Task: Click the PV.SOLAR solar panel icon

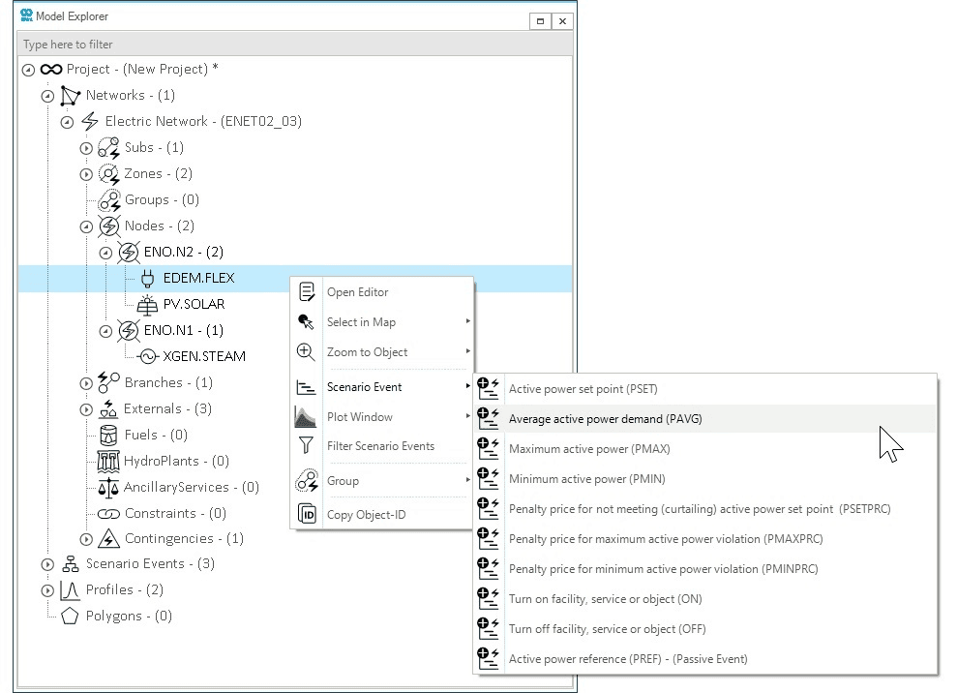Action: [x=147, y=304]
